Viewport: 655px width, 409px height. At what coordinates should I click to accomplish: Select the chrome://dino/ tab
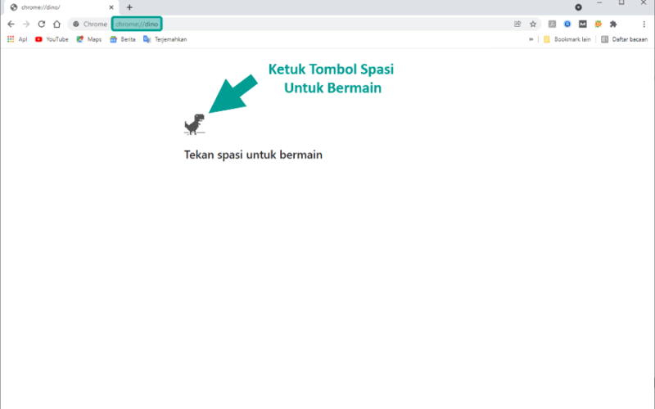(61, 7)
